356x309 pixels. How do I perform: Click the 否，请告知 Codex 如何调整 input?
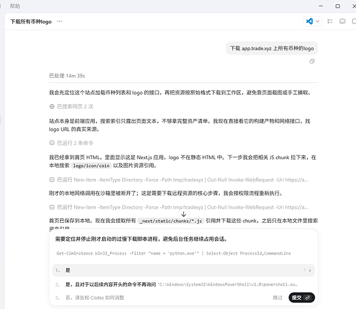95,298
